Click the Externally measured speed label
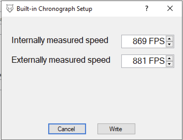183x140 pixels. tap(61, 60)
